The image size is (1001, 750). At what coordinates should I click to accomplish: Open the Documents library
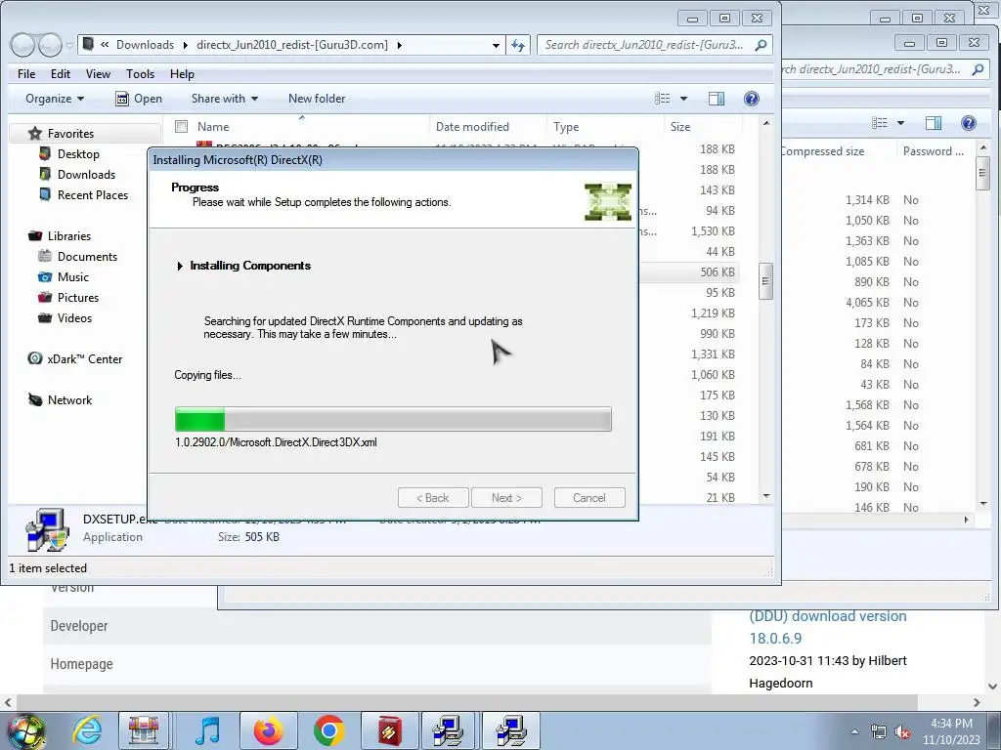[87, 257]
